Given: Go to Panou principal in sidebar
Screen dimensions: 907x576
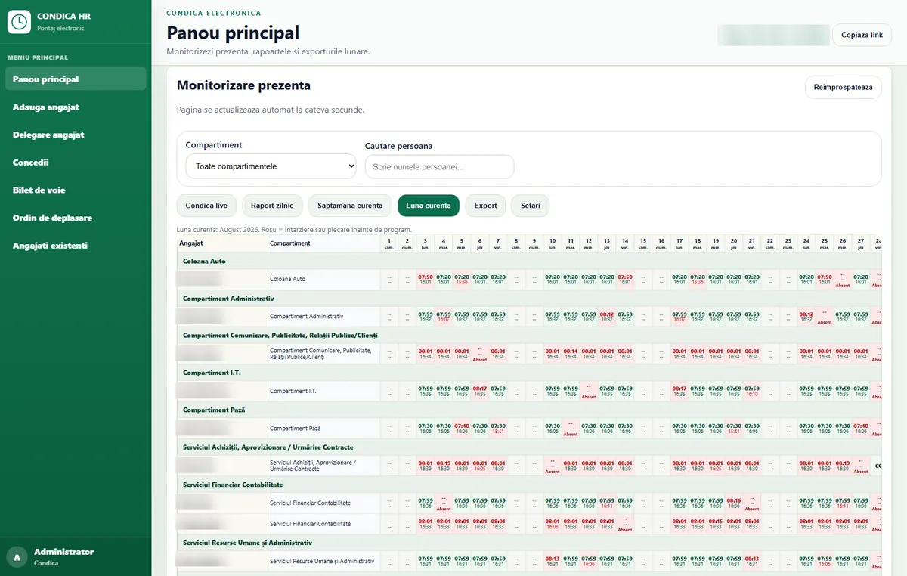Looking at the screenshot, I should pos(76,79).
